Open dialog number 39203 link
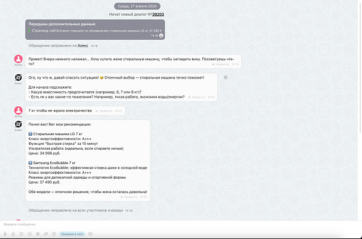The width and height of the screenshot is (362, 239). 158,14
